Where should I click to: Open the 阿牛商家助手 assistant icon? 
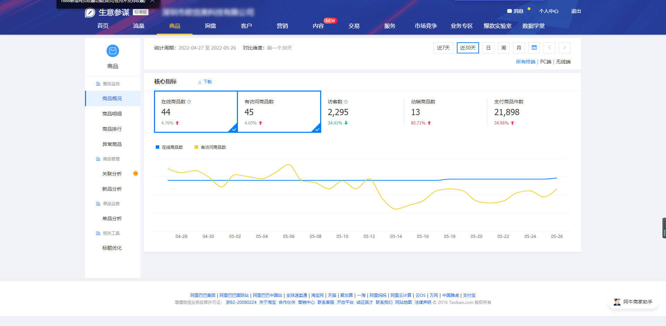click(617, 302)
